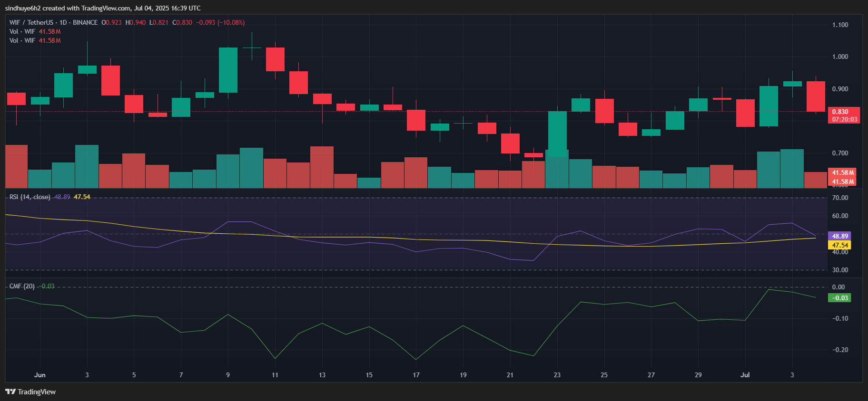Click the tall green candle on June 23

click(557, 134)
